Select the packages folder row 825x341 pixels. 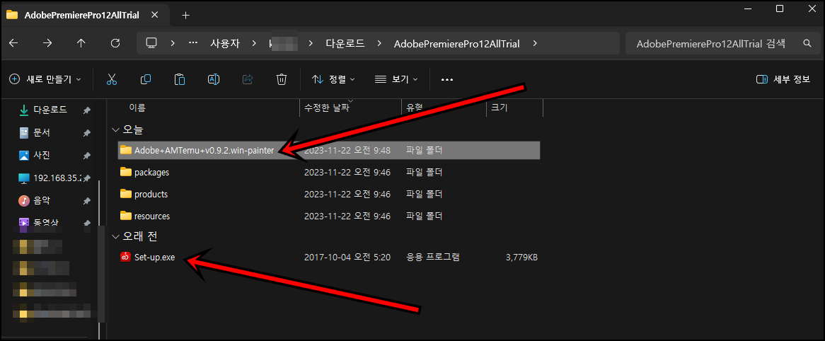(329, 172)
